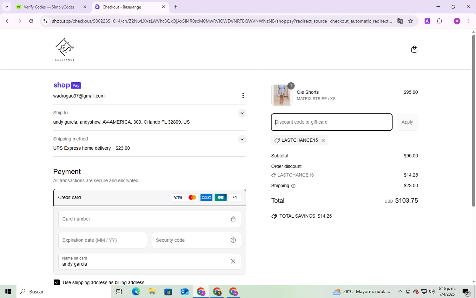Focus the Expiration date field
This screenshot has width=476, height=298.
point(102,240)
